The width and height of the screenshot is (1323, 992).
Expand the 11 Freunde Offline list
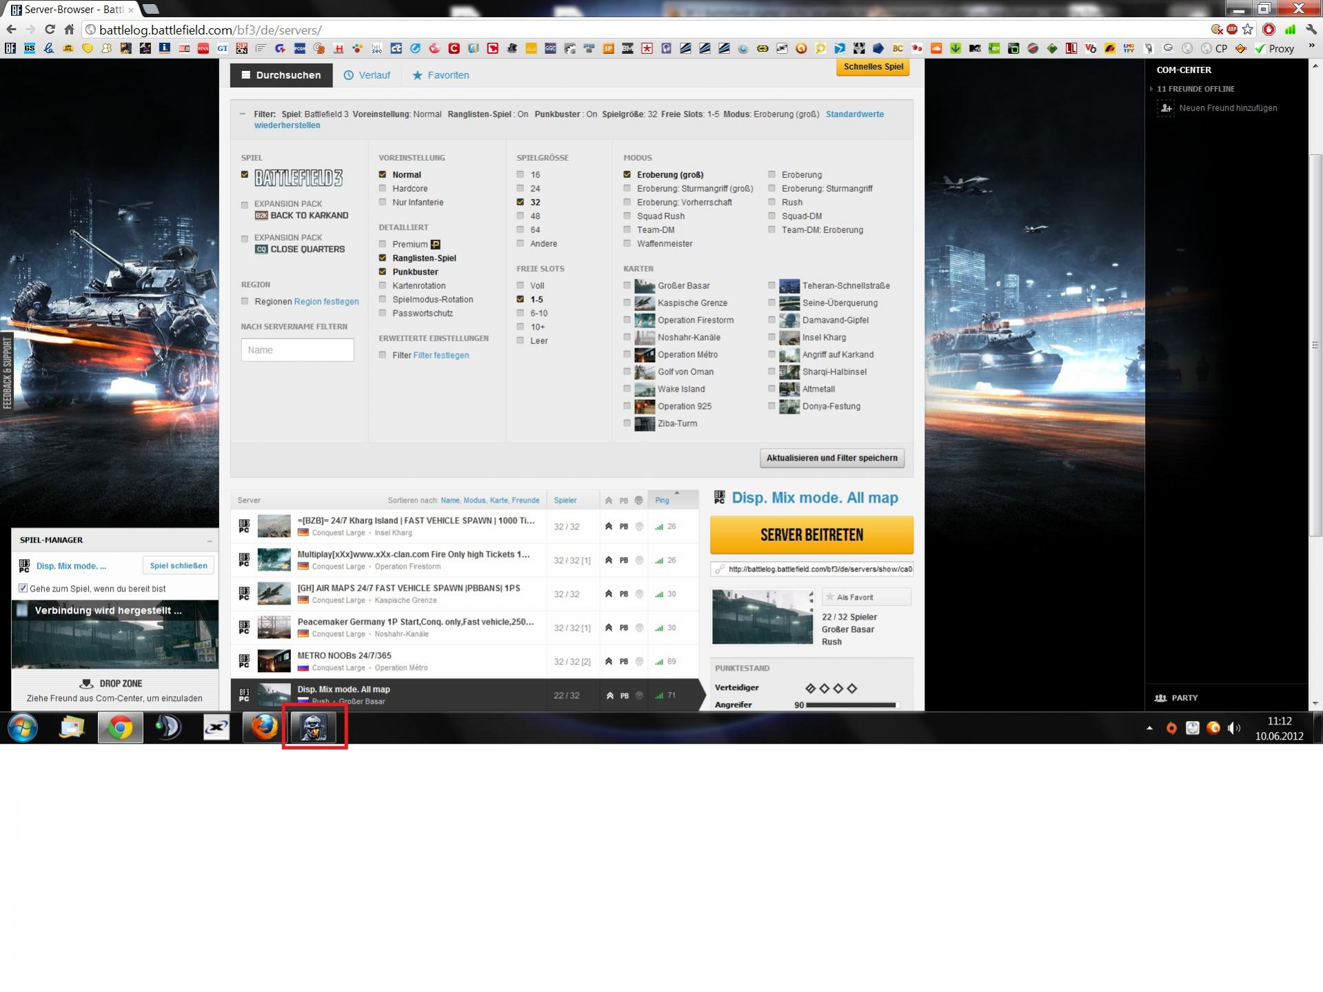click(x=1151, y=89)
